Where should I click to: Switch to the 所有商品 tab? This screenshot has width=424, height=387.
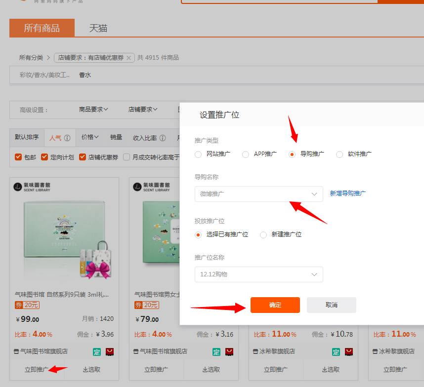[42, 28]
